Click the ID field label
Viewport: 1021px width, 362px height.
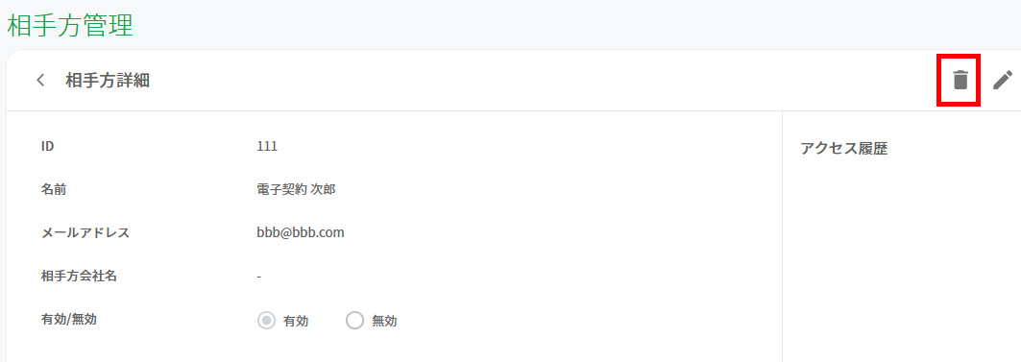point(47,147)
